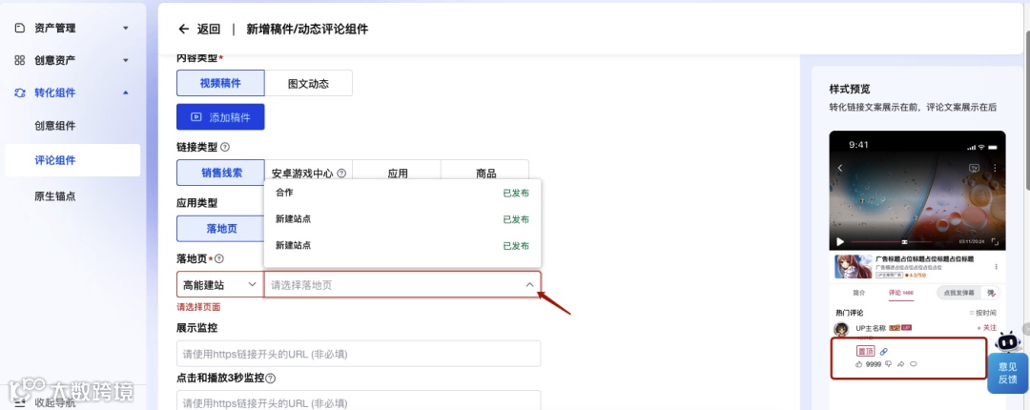Click the link icon next to 置顶
Image resolution: width=1030 pixels, height=410 pixels.
point(883,352)
